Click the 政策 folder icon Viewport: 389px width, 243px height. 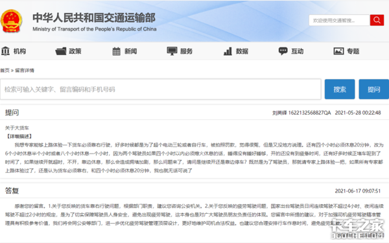click(61, 51)
